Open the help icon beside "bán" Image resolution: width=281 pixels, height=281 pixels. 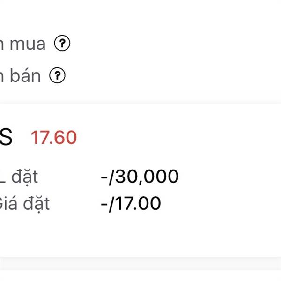click(57, 75)
